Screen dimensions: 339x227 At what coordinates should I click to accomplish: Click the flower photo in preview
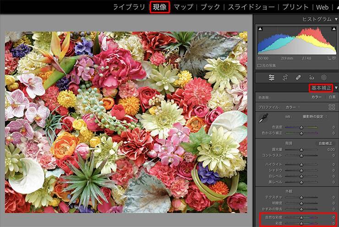(126, 122)
